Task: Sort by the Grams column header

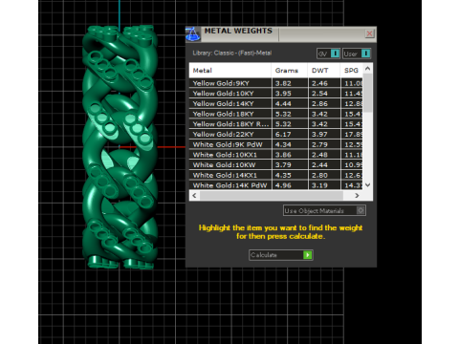Action: (290, 71)
